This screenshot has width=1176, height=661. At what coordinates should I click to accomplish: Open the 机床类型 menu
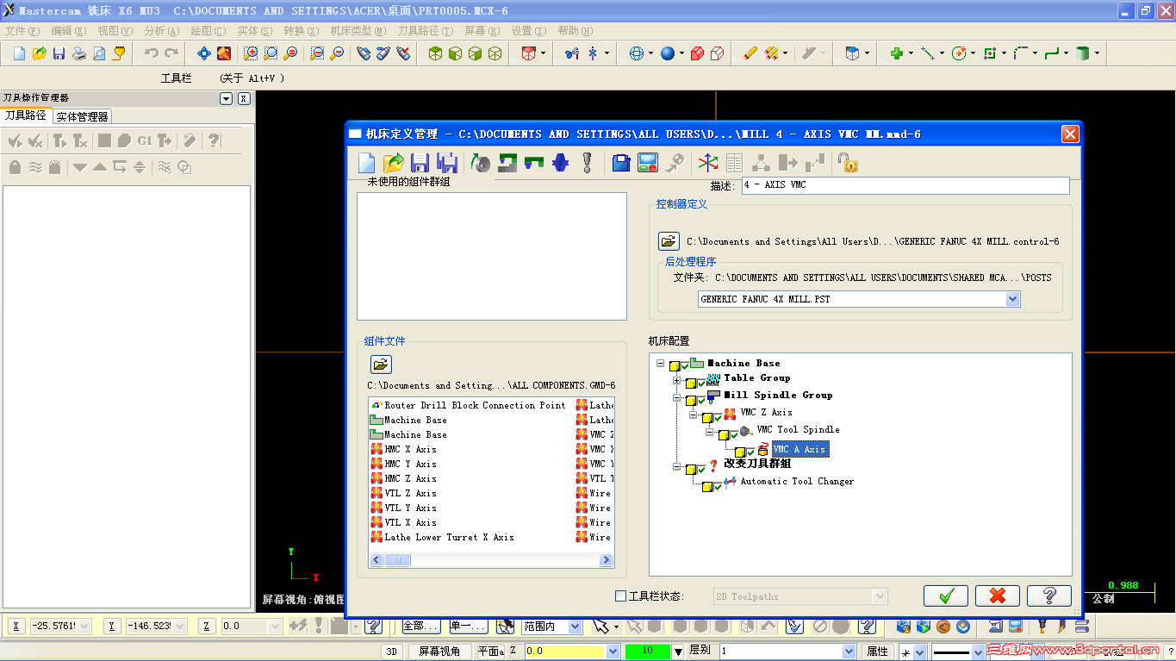pyautogui.click(x=359, y=30)
